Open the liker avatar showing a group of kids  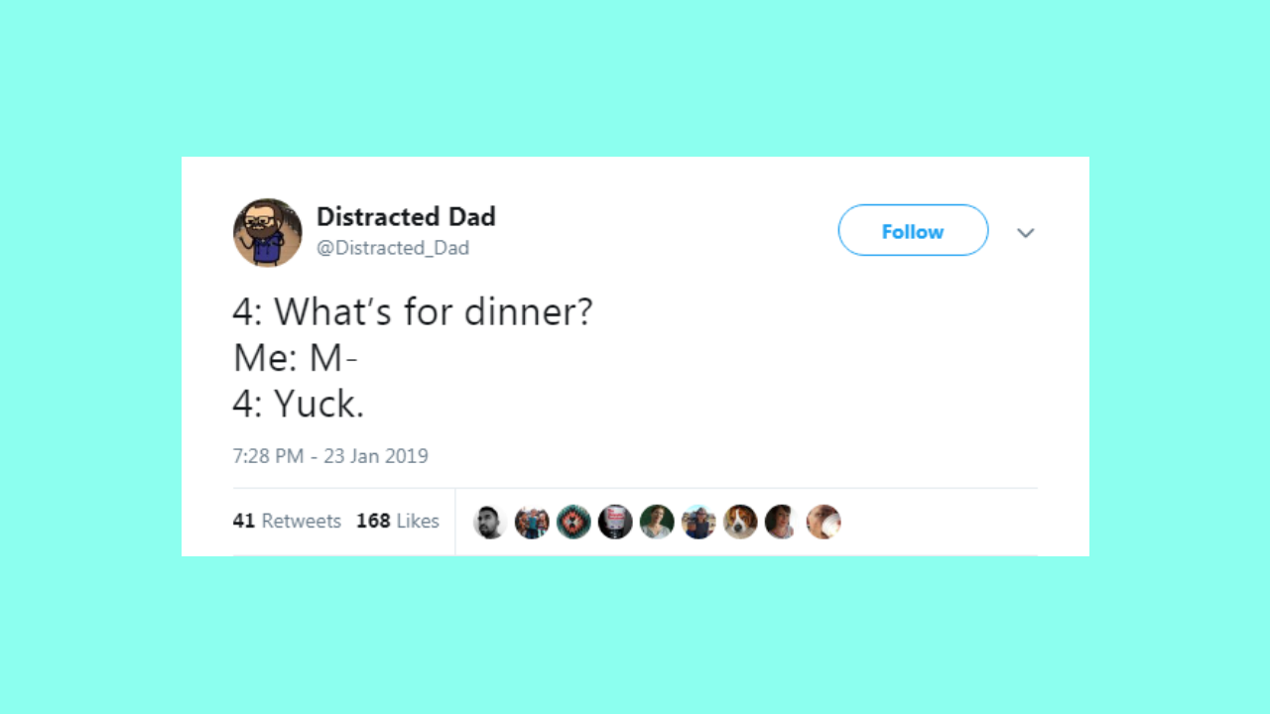tap(532, 522)
